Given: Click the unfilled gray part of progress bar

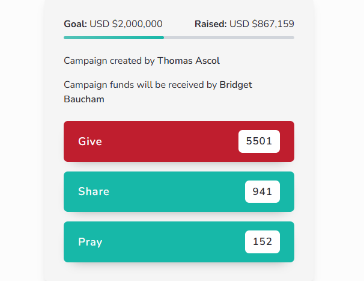Looking at the screenshot, I should point(229,37).
